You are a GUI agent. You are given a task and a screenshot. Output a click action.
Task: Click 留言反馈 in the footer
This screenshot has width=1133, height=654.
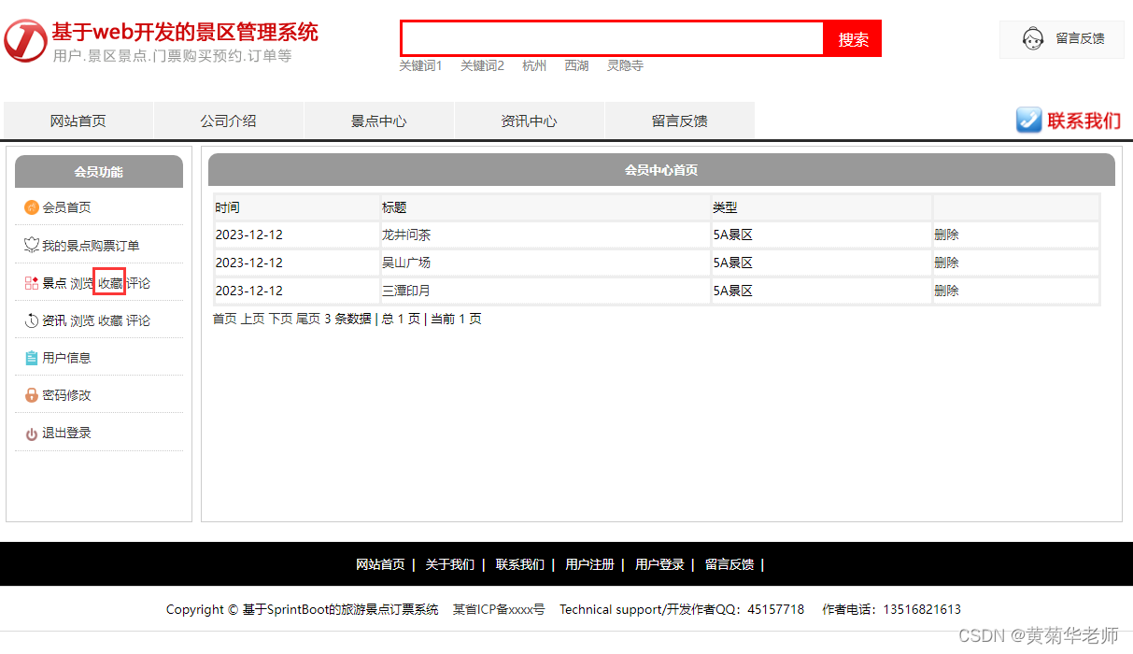click(729, 564)
